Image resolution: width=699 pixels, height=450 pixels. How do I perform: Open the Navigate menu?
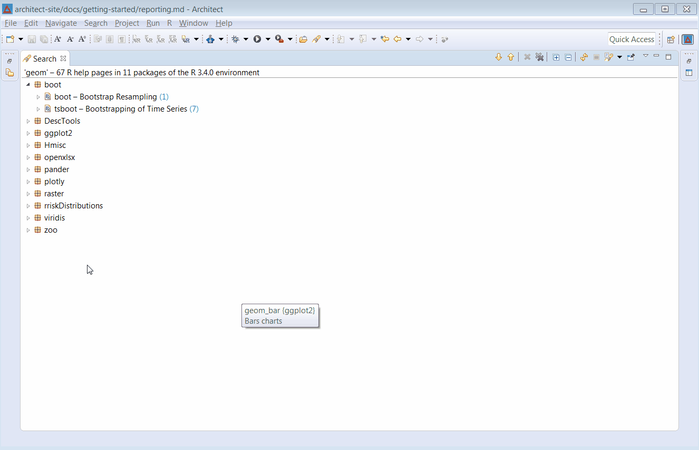61,23
